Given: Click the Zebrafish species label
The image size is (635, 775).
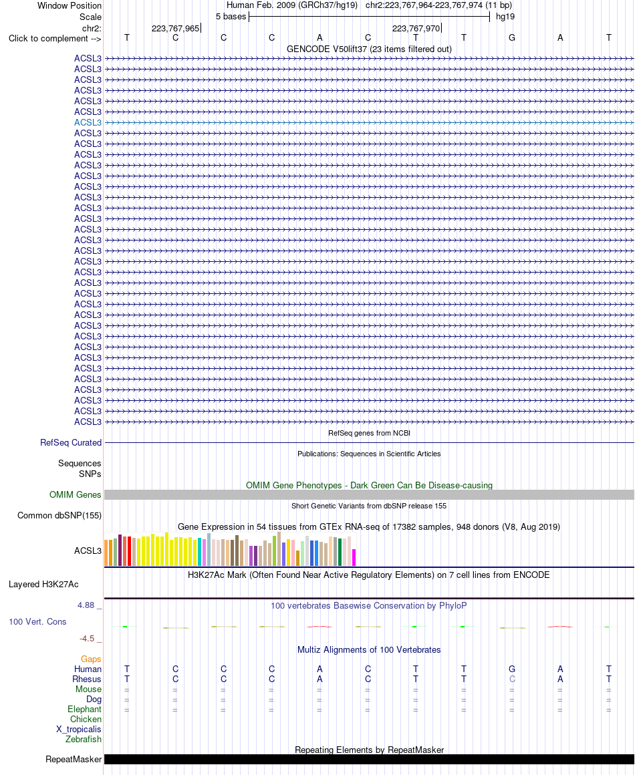Looking at the screenshot, I should click(x=84, y=740).
